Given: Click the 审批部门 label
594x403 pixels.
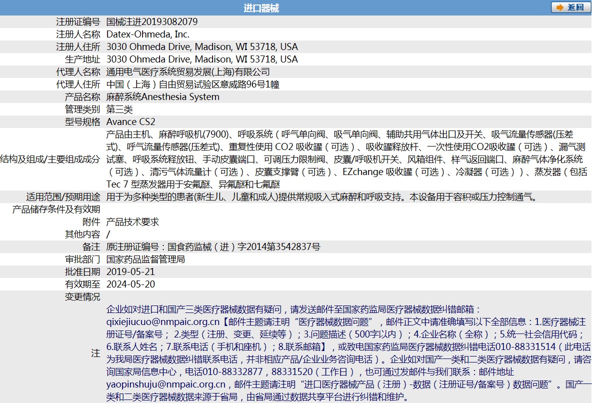Looking at the screenshot, I should (x=82, y=259).
